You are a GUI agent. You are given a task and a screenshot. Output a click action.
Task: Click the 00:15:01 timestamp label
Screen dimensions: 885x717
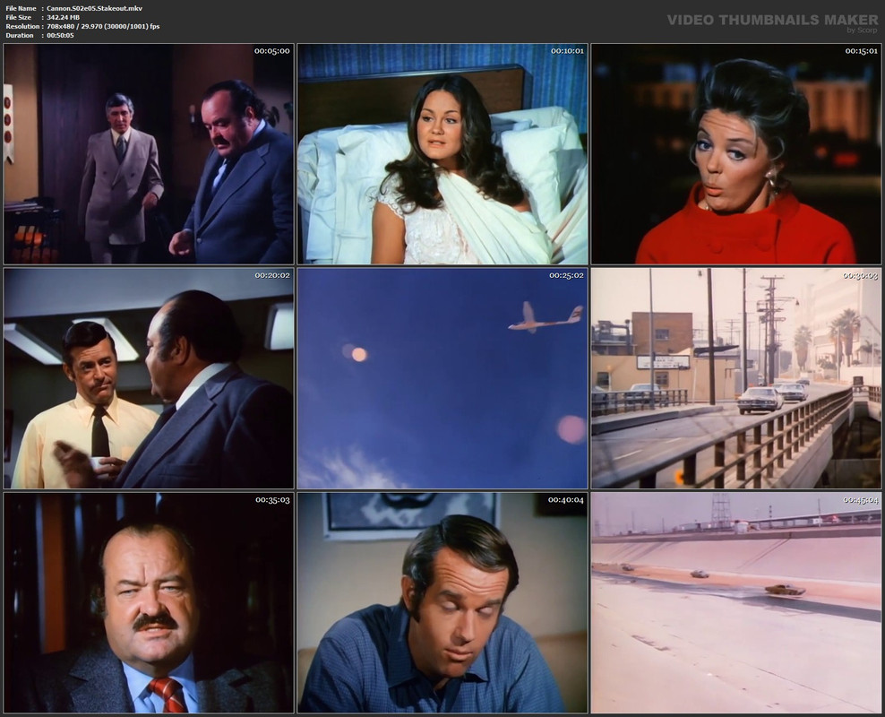862,51
